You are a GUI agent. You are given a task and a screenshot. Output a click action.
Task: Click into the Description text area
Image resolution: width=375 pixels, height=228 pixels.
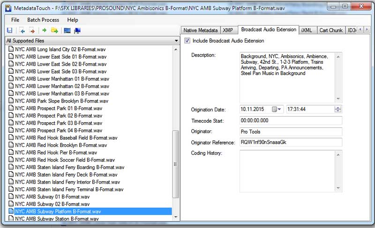click(287, 78)
